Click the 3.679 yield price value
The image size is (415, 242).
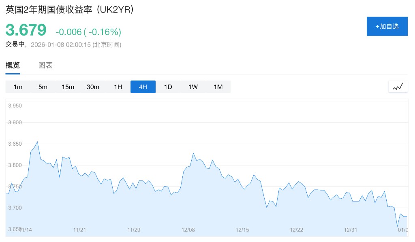pyautogui.click(x=26, y=30)
